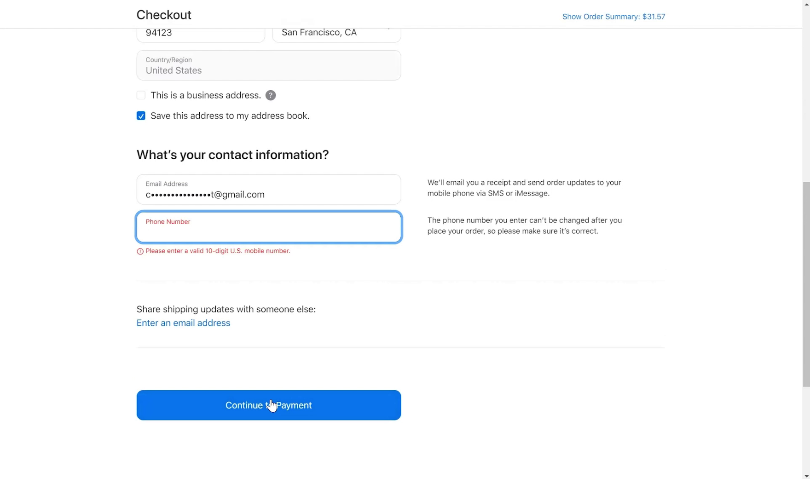This screenshot has height=479, width=810.
Task: Click the vertical scrollbar thumb
Action: pyautogui.click(x=806, y=283)
